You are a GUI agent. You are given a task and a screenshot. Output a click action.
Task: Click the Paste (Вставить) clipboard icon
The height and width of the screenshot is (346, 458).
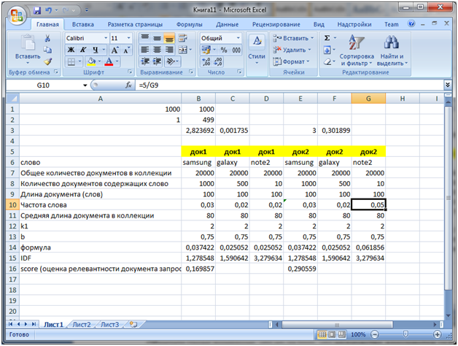pyautogui.click(x=28, y=43)
